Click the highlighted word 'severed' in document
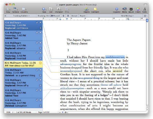The height and width of the screenshot is (119, 153). [117, 71]
